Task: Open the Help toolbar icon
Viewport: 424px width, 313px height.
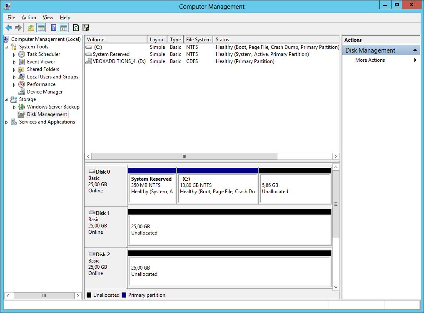Action: click(x=54, y=28)
